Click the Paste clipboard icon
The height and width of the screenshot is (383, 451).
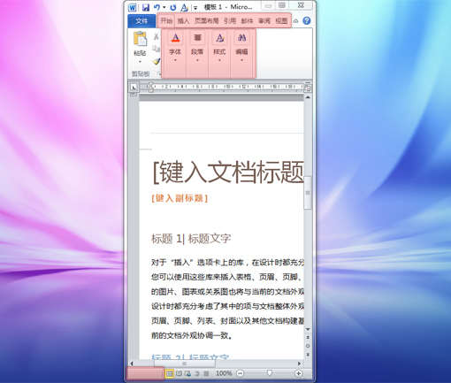tap(140, 39)
